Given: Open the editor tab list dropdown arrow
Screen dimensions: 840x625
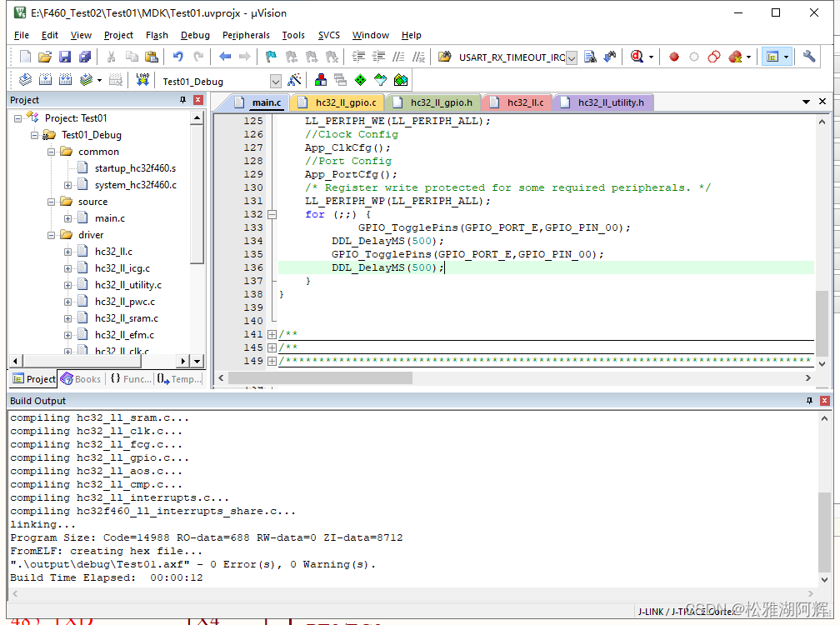Looking at the screenshot, I should tap(806, 102).
